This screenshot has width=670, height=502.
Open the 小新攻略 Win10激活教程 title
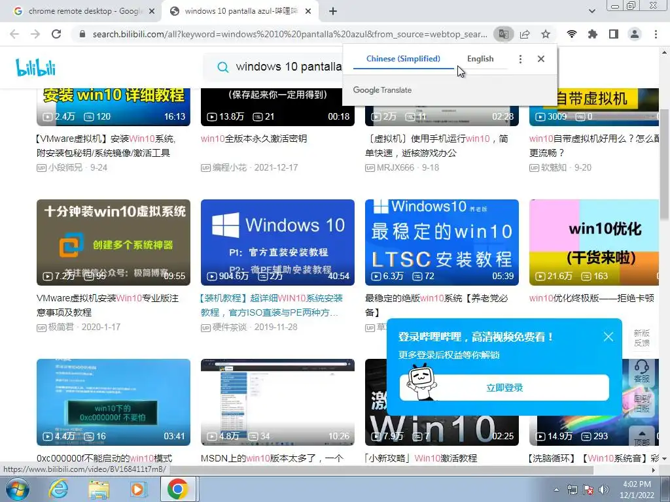pos(421,458)
